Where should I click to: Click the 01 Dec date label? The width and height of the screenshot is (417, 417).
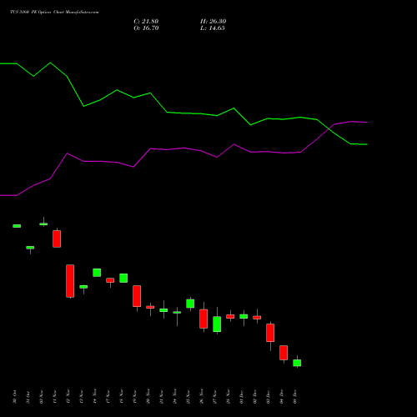coord(242,397)
